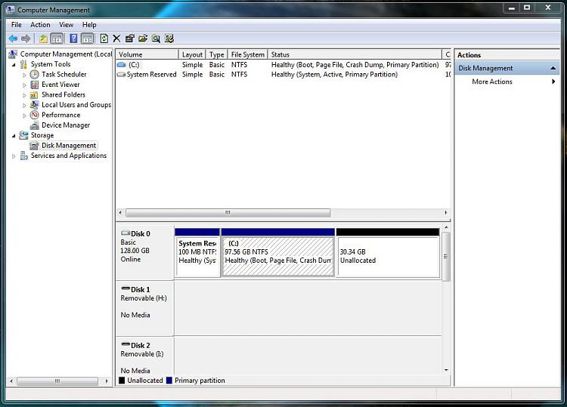The image size is (567, 407).
Task: Click the last settings toolbar icon
Action: (169, 39)
